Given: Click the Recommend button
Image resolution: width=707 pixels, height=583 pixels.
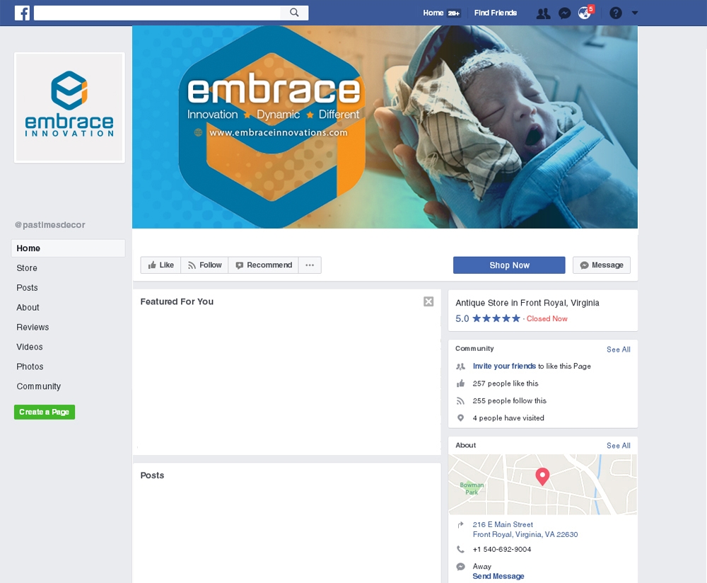Looking at the screenshot, I should click(264, 265).
